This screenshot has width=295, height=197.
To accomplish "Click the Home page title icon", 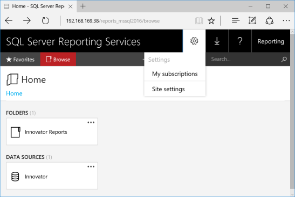I will tap(12, 79).
